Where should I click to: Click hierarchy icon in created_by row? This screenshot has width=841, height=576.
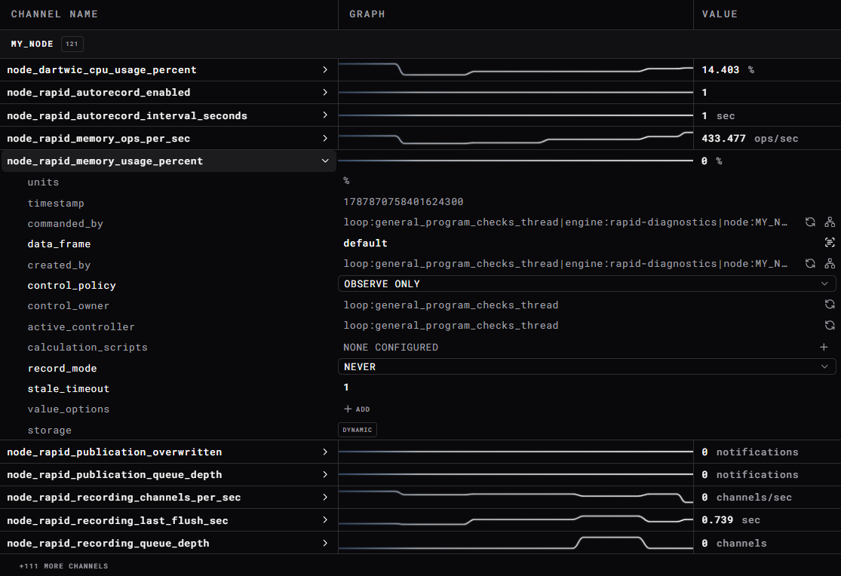(x=830, y=263)
